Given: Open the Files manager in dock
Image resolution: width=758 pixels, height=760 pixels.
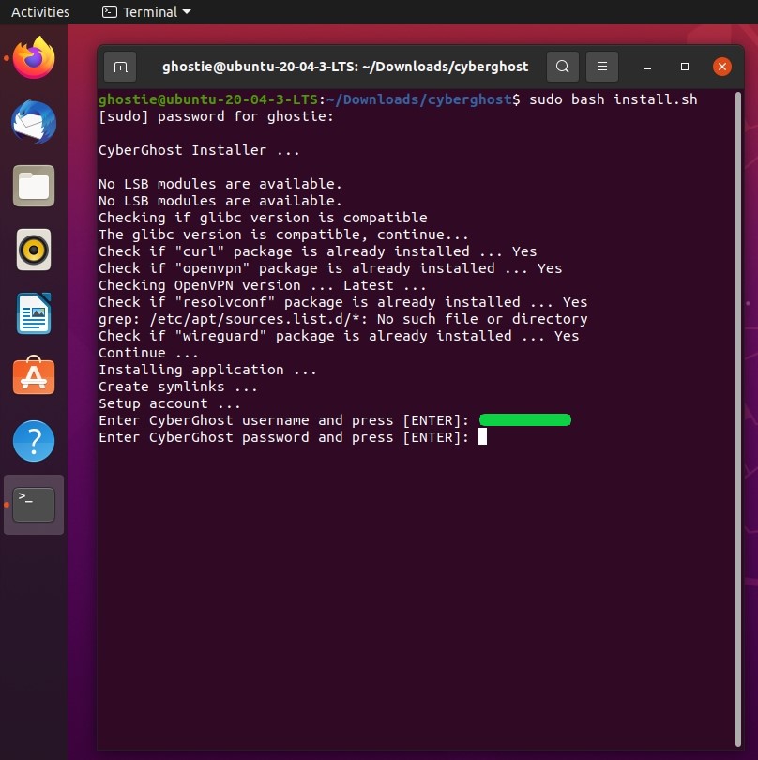Looking at the screenshot, I should pyautogui.click(x=34, y=186).
